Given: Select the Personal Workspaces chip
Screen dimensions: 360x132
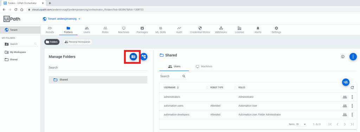Looking at the screenshot, I should click(78, 42).
